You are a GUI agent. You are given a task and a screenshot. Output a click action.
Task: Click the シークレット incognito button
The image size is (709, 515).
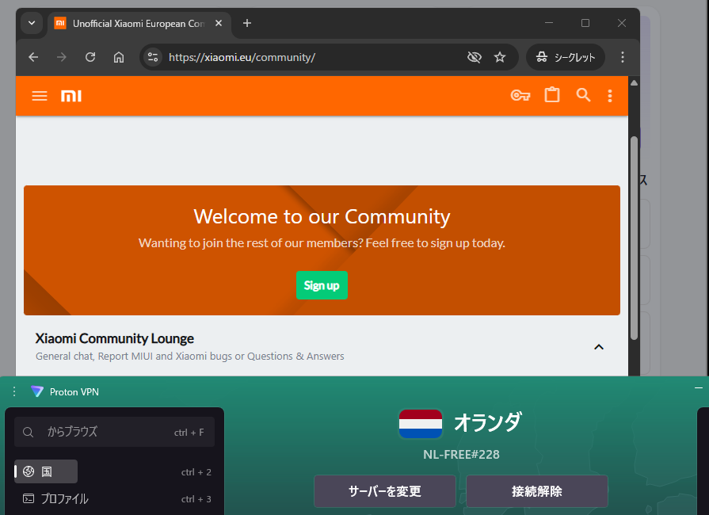click(566, 57)
